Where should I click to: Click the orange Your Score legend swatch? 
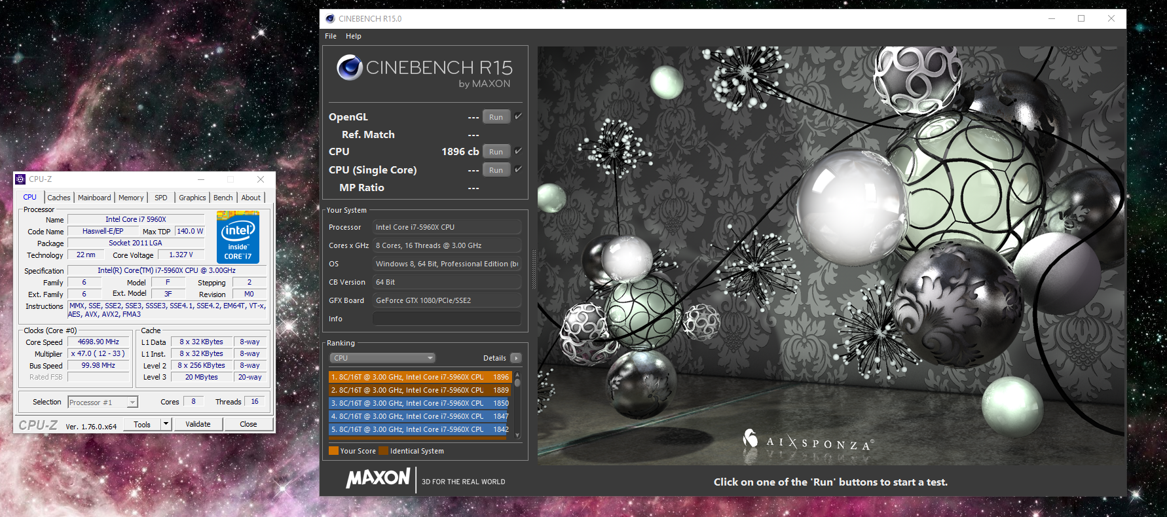pyautogui.click(x=333, y=450)
